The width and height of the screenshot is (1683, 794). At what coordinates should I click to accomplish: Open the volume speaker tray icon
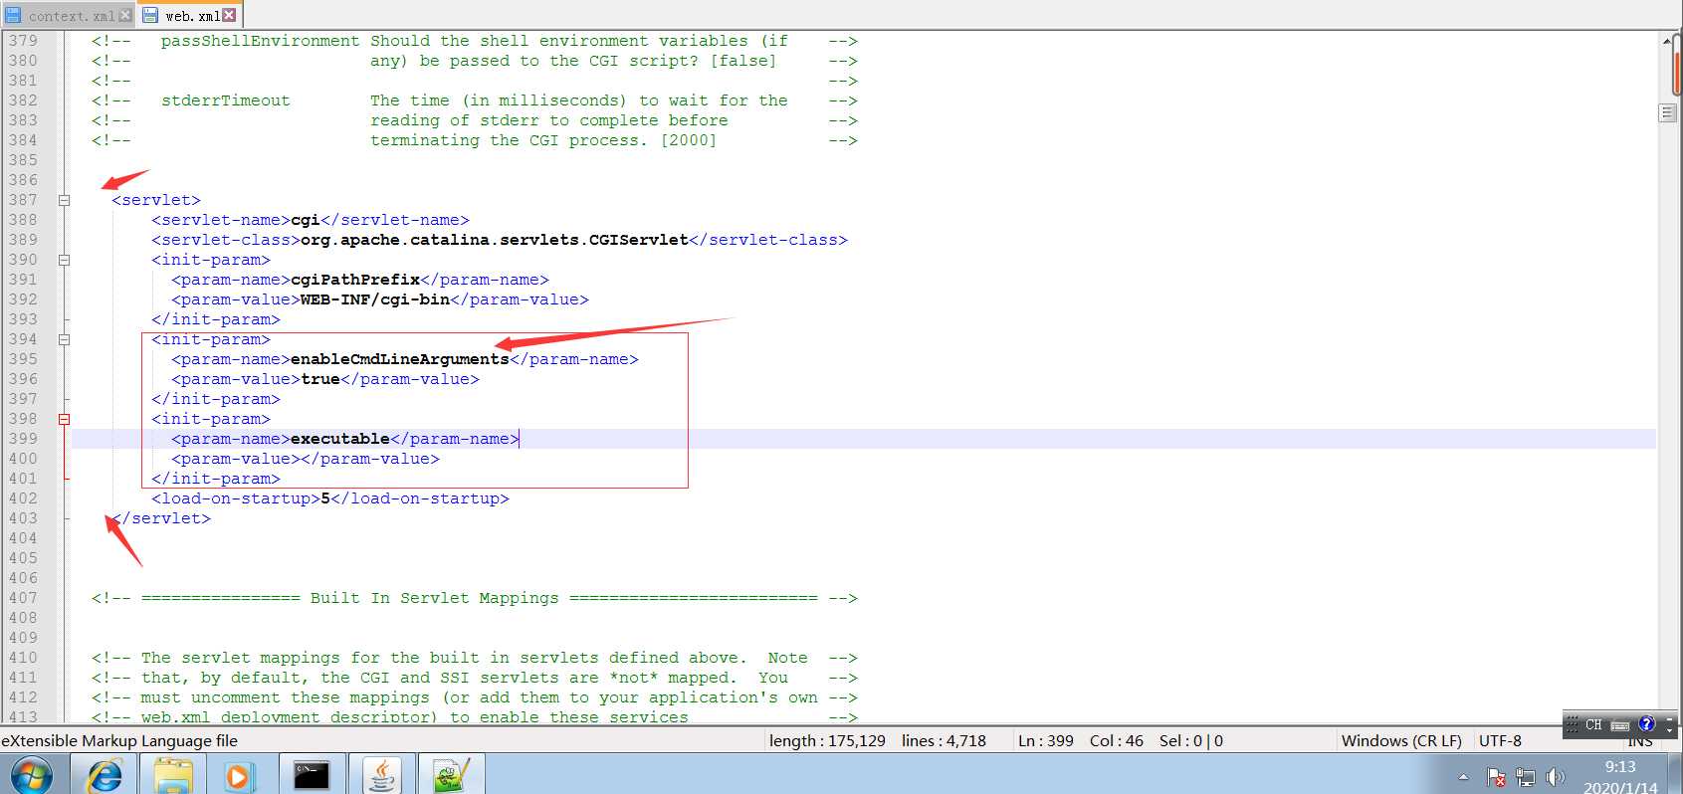[1555, 777]
